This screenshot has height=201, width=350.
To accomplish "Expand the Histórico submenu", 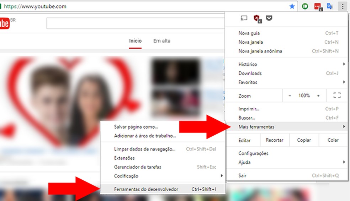I will pyautogui.click(x=287, y=64).
